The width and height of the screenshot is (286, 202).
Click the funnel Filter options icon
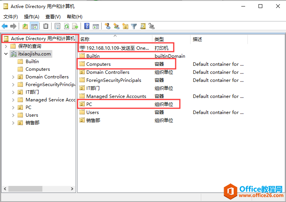pos(134,26)
